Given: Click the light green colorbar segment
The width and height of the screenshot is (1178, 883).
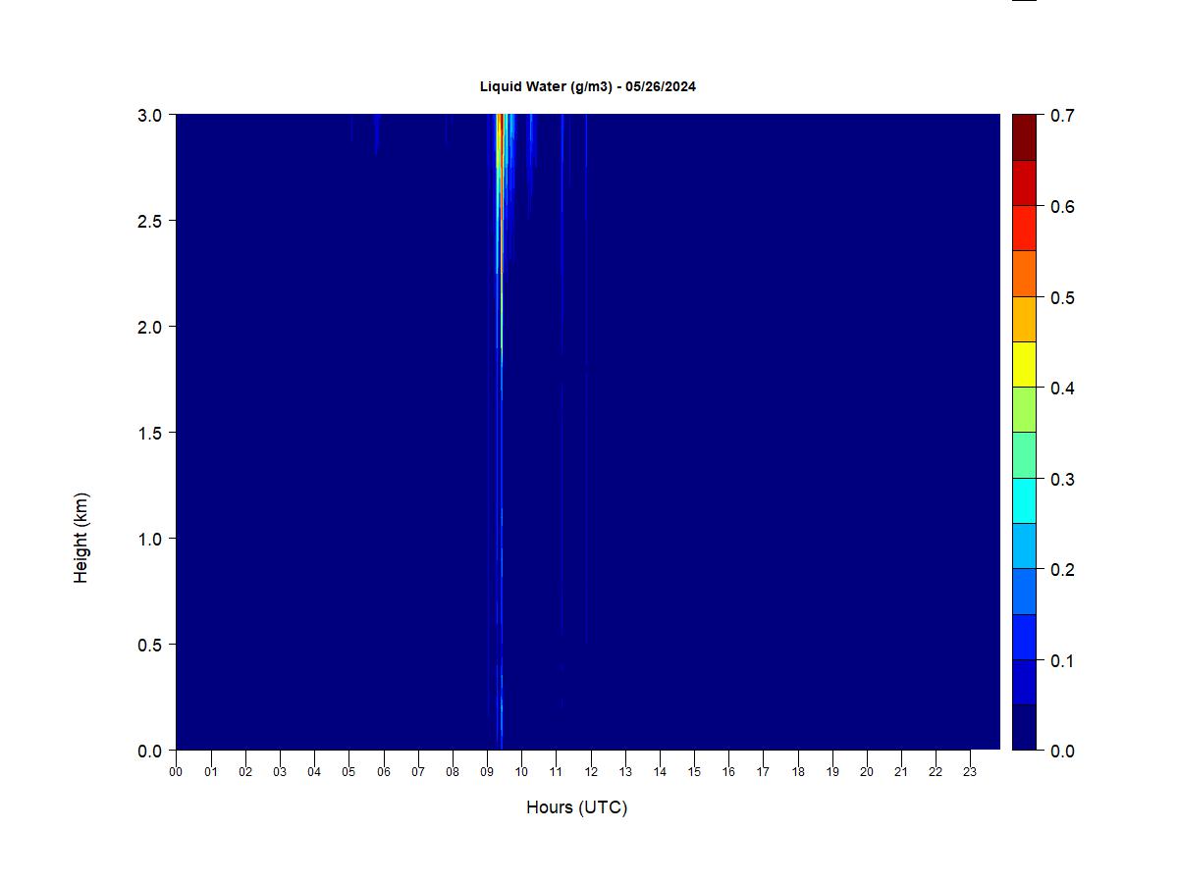Looking at the screenshot, I should (x=1024, y=410).
